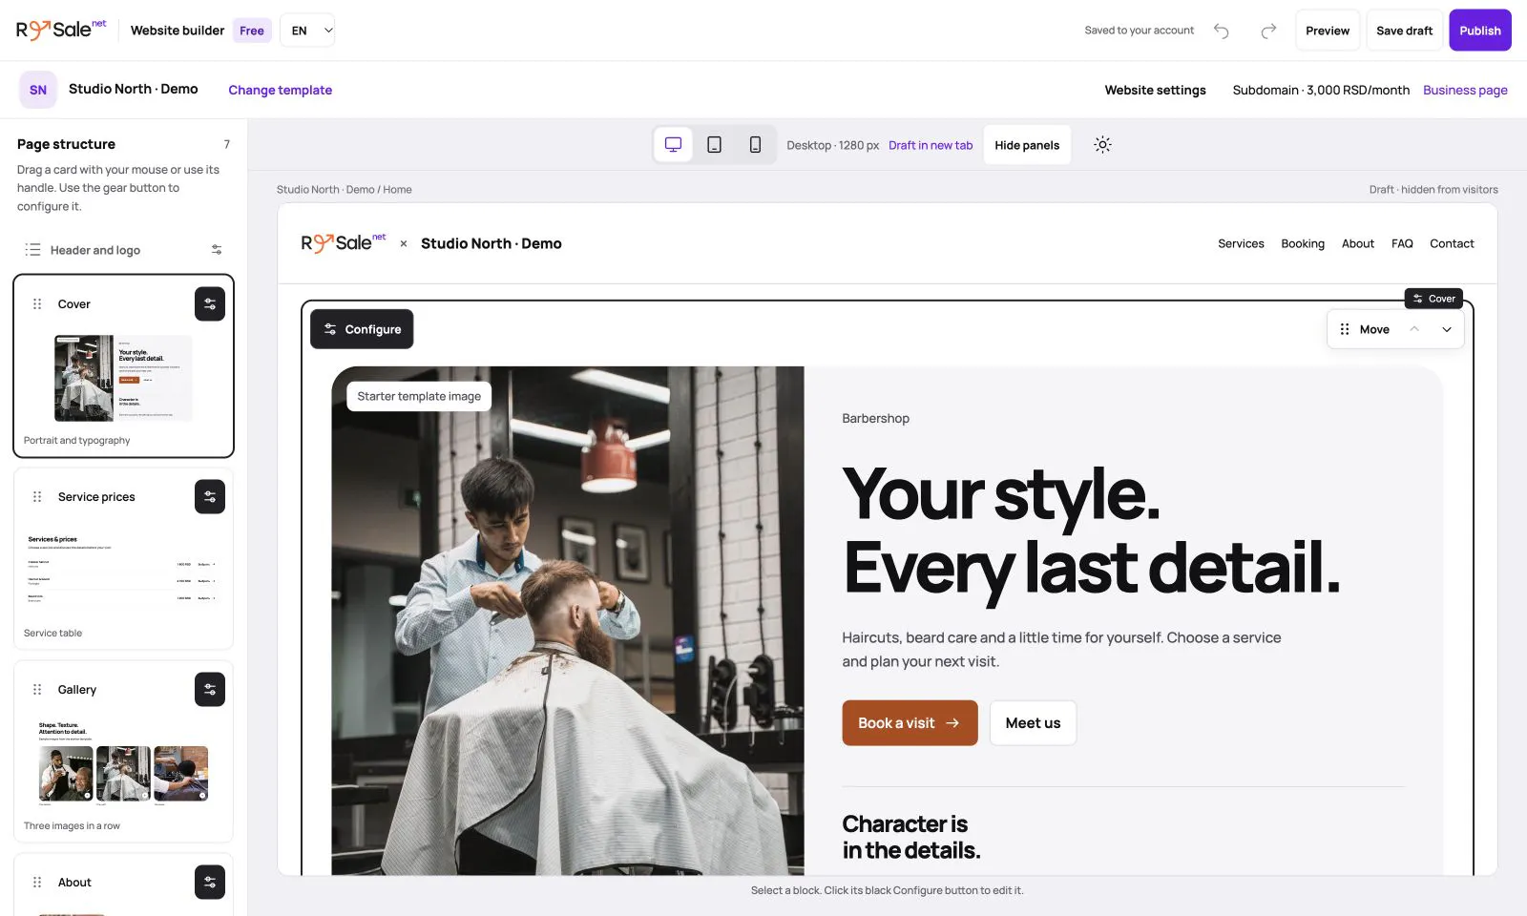The height and width of the screenshot is (916, 1527).
Task: Grab the Cover card drag handle
Action: (37, 304)
